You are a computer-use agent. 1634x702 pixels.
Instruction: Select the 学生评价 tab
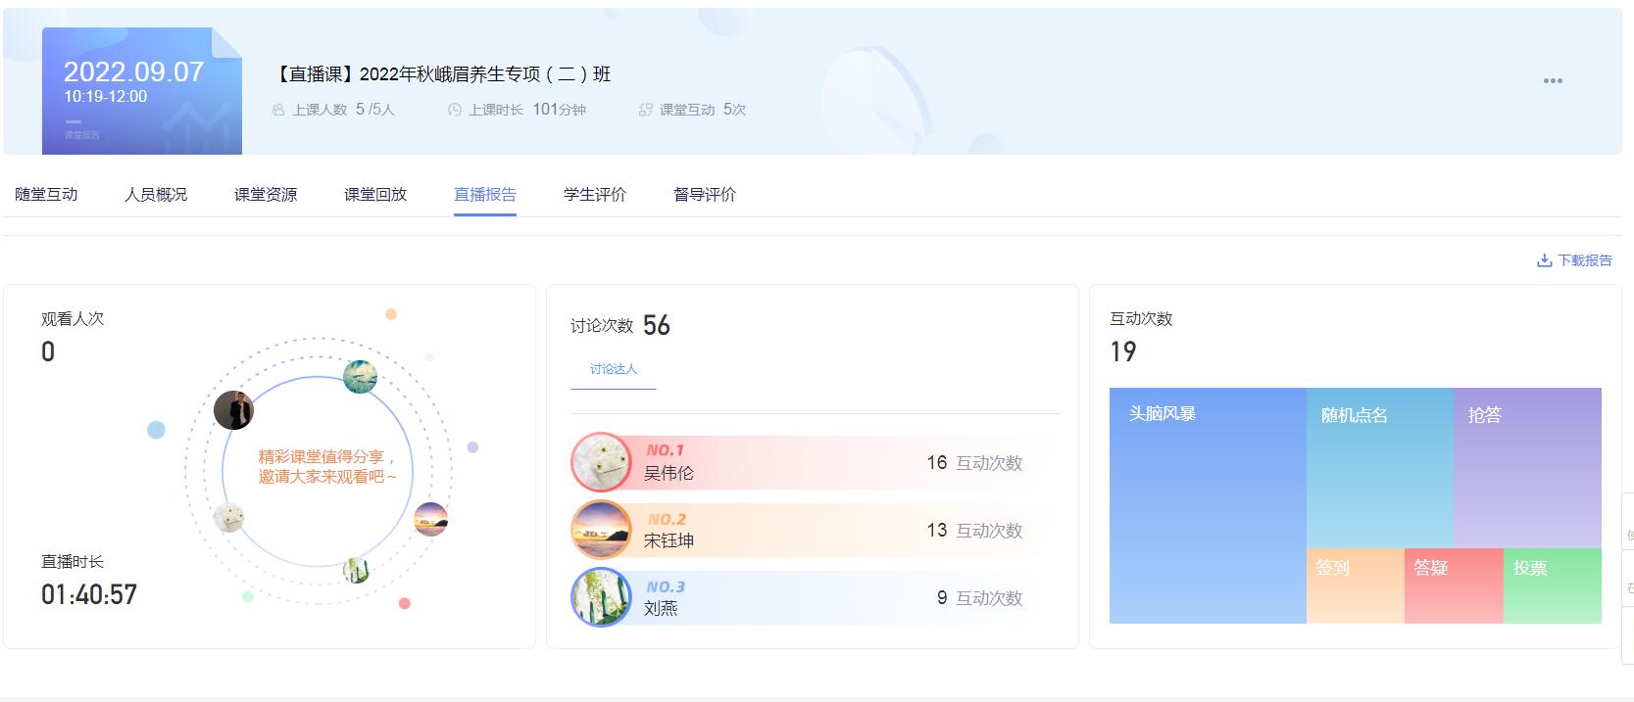click(x=595, y=195)
